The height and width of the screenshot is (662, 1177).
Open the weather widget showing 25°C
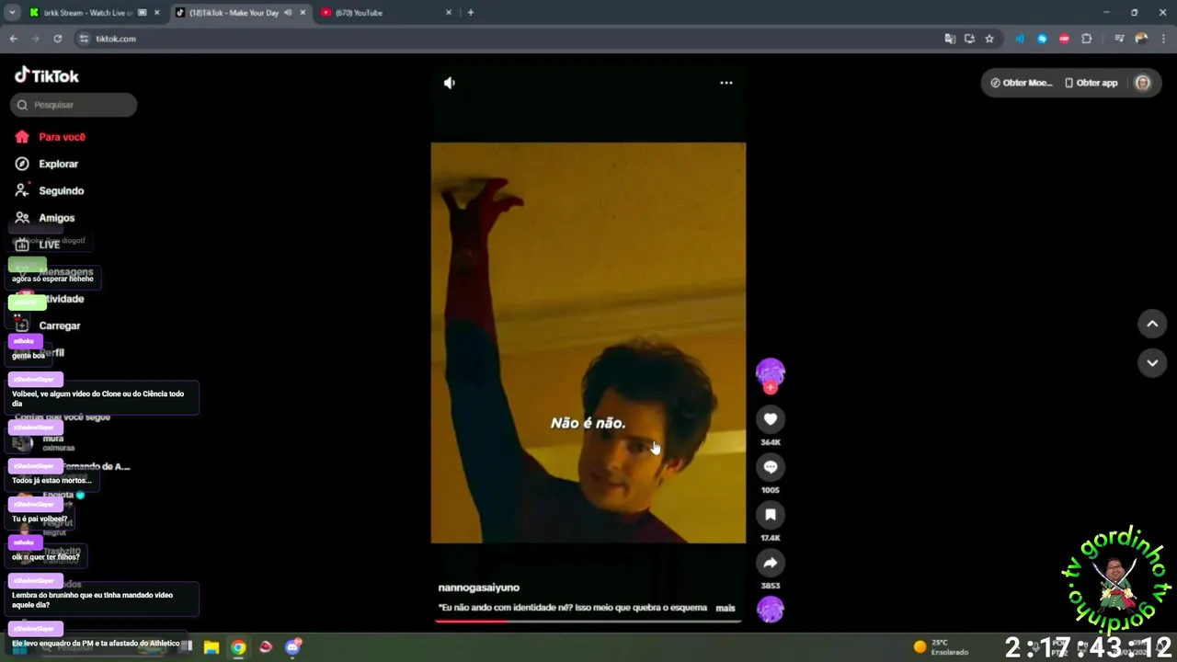[x=941, y=647]
